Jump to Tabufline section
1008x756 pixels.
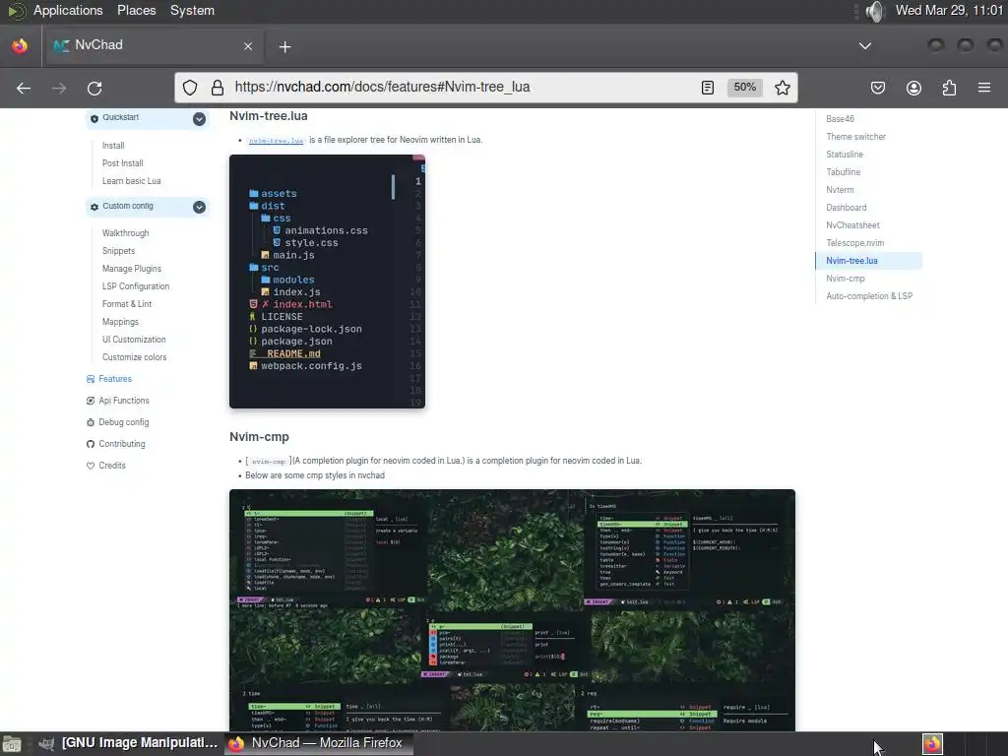(843, 172)
